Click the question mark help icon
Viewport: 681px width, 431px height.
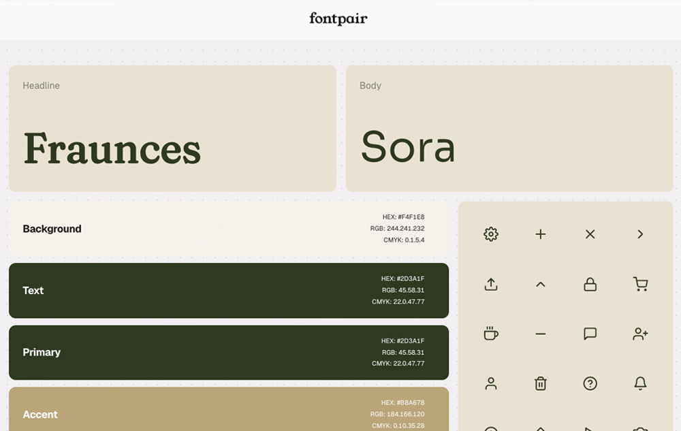click(590, 383)
